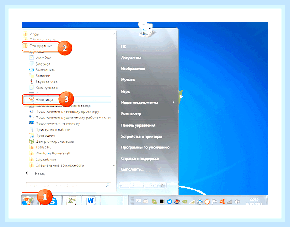Open Изображения in right pane
Screen dimensions: 290x227
point(133,69)
